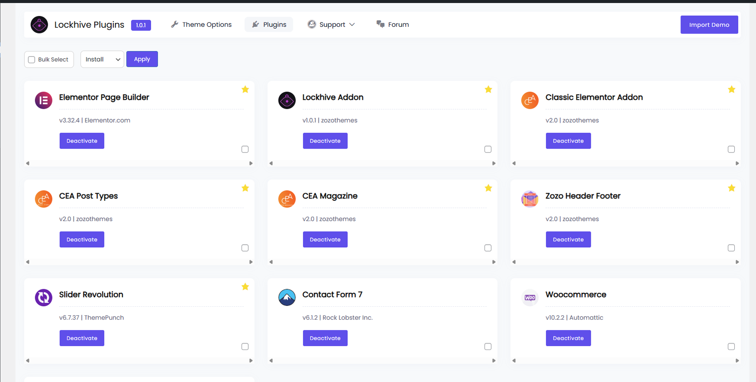The height and width of the screenshot is (382, 756).
Task: Click the Slider Revolution plugin icon
Action: (43, 298)
